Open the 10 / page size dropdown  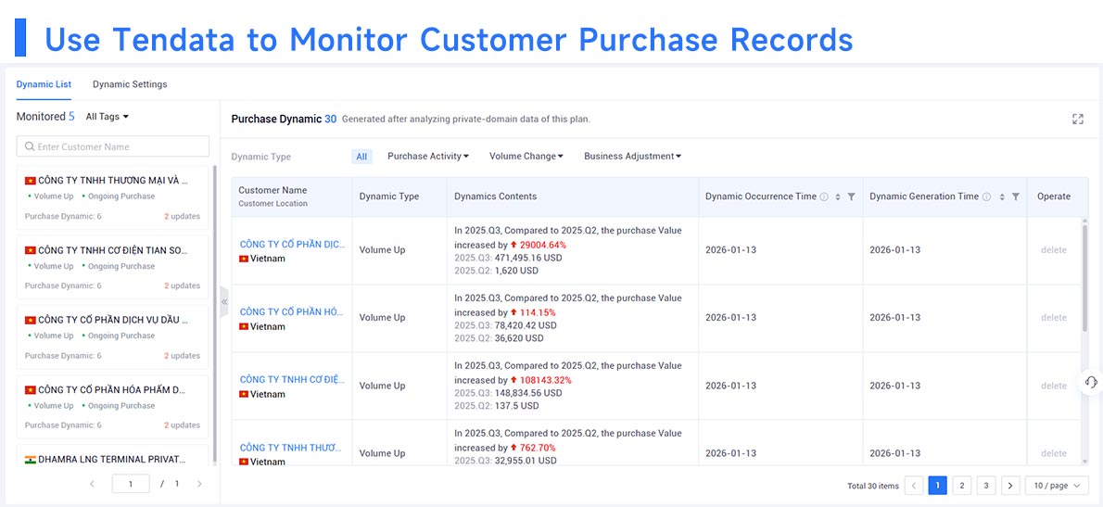click(1057, 485)
